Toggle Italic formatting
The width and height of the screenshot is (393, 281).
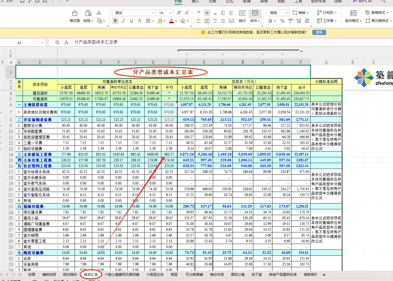click(x=123, y=21)
